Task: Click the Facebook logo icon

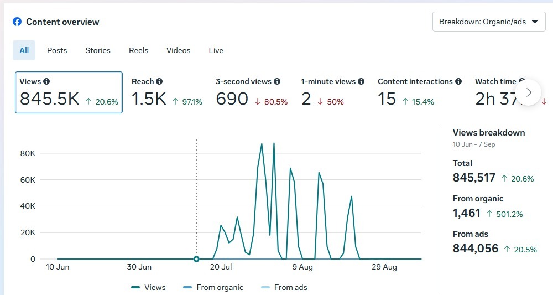Action: [x=17, y=22]
